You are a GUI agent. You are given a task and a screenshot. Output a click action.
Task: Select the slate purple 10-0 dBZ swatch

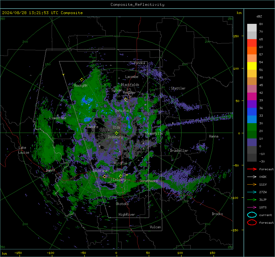(x=252, y=142)
